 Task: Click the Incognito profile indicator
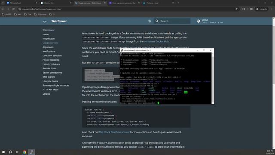pos(262,9)
